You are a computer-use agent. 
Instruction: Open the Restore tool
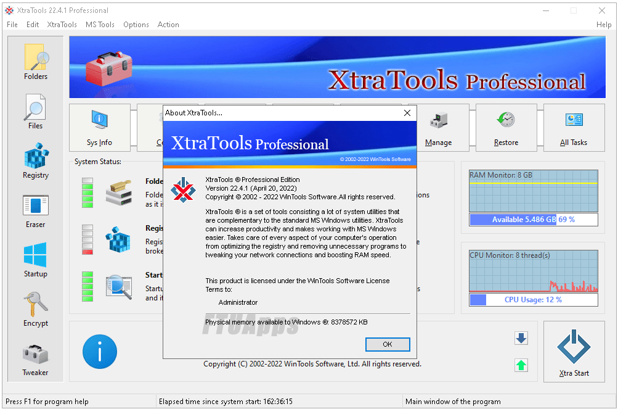[506, 128]
